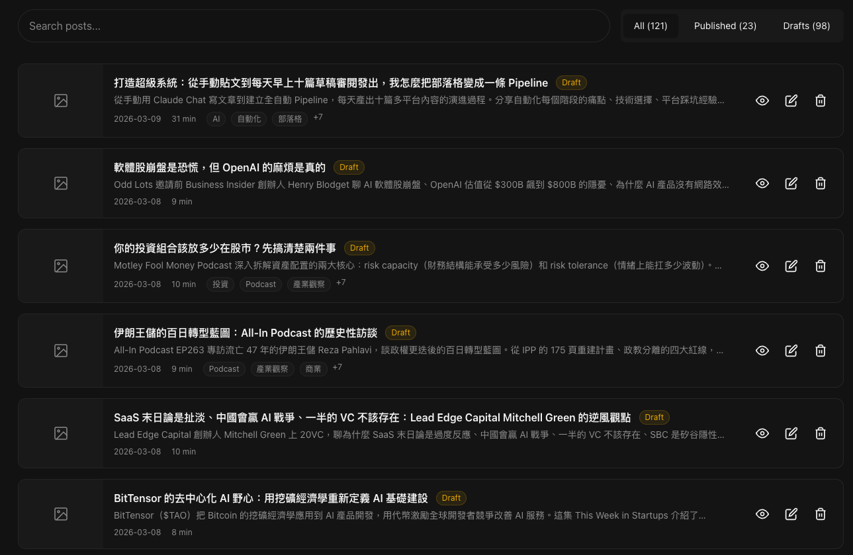Image resolution: width=853 pixels, height=555 pixels.
Task: Edit the Pipeline automation blog post
Action: point(791,101)
